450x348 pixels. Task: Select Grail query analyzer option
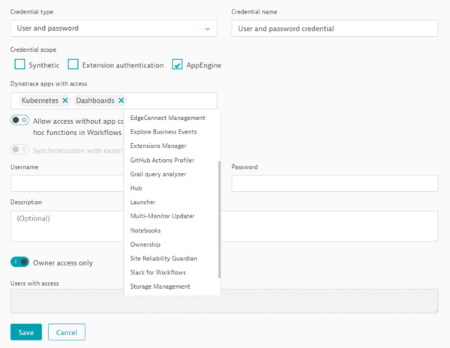point(172,174)
